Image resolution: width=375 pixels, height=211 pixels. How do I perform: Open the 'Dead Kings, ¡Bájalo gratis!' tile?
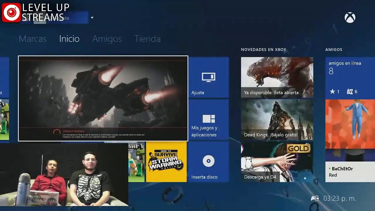point(277,120)
